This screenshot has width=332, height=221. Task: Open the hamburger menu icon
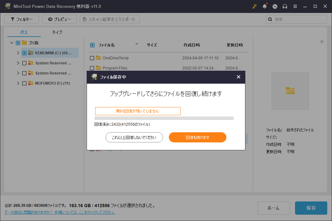(x=295, y=6)
